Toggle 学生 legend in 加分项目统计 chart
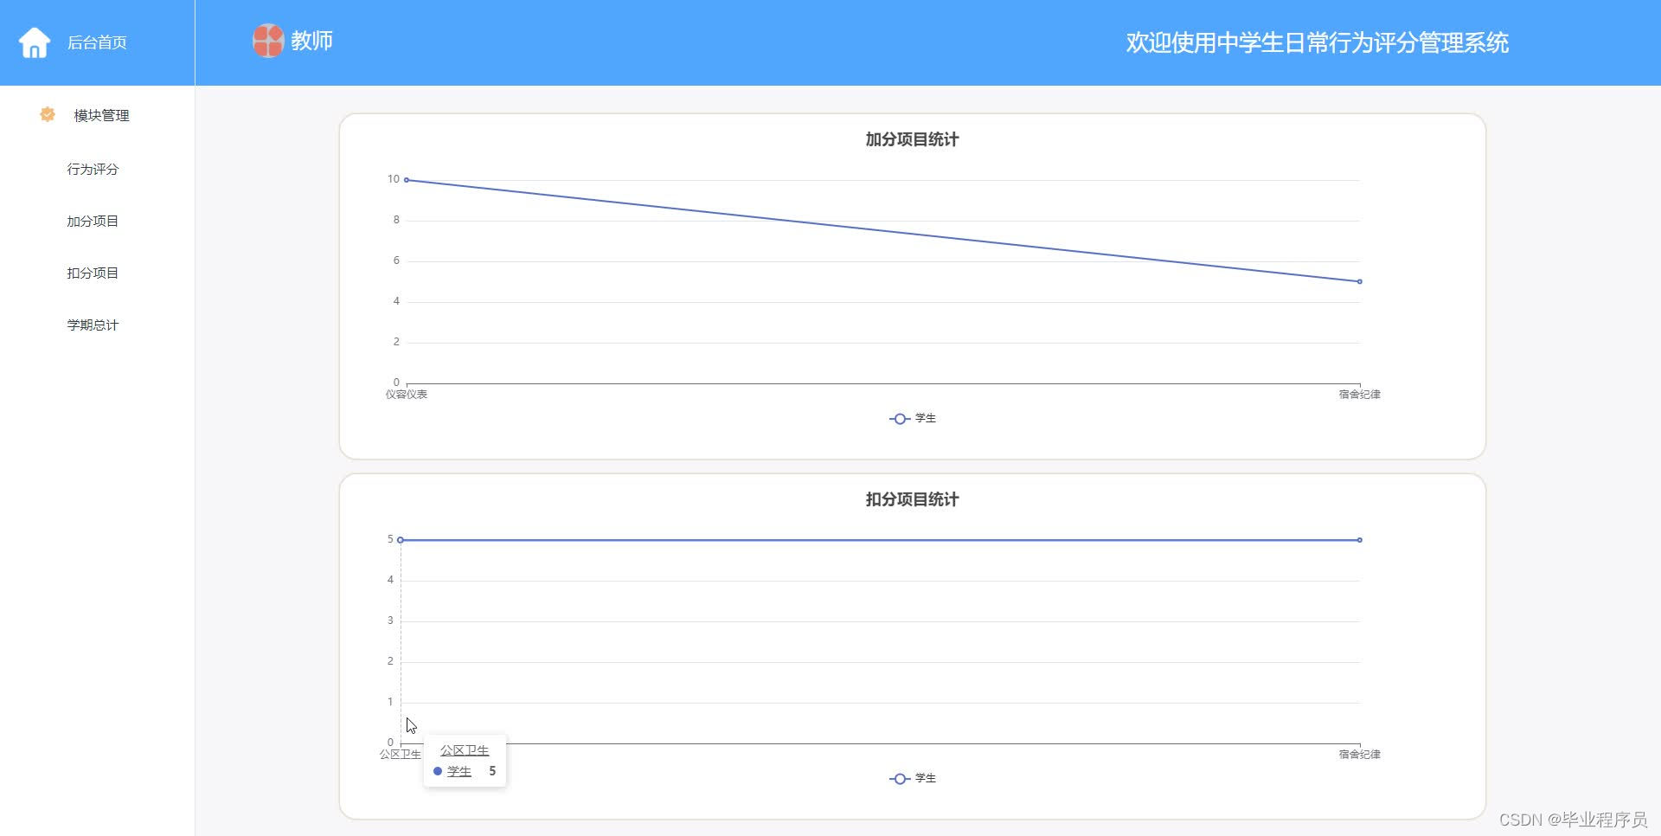Image resolution: width=1661 pixels, height=836 pixels. pos(913,418)
